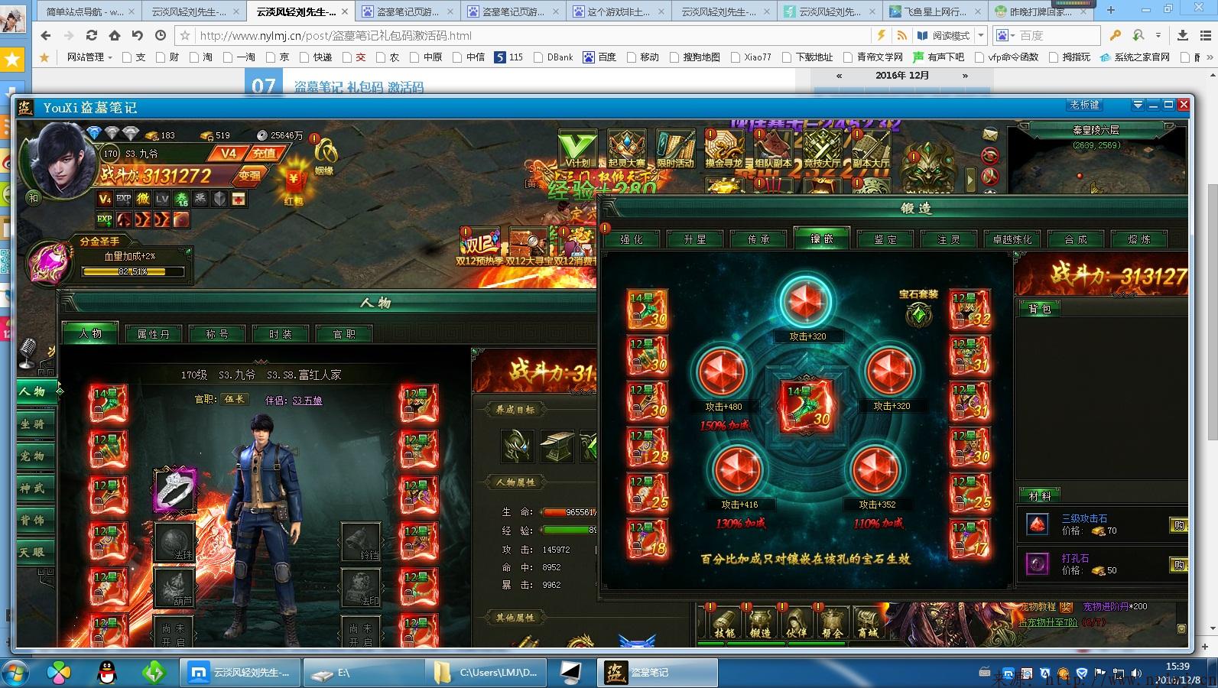Image resolution: width=1218 pixels, height=688 pixels.
Task: Buy 三级攻击石 with the 购 button
Action: pos(1177,525)
